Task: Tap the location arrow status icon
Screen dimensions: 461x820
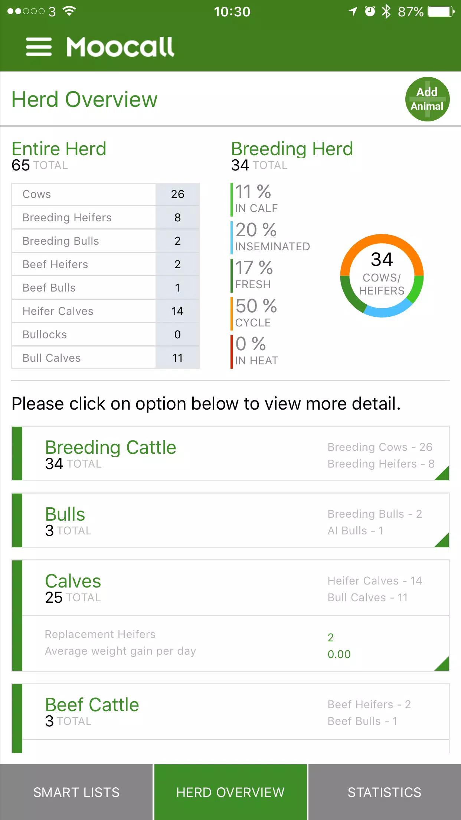Action: [x=352, y=12]
